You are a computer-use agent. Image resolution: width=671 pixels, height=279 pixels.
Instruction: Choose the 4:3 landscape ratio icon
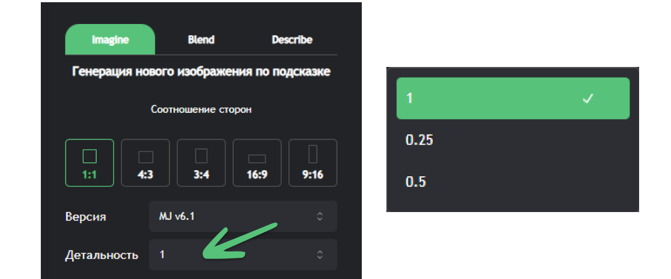click(x=145, y=157)
